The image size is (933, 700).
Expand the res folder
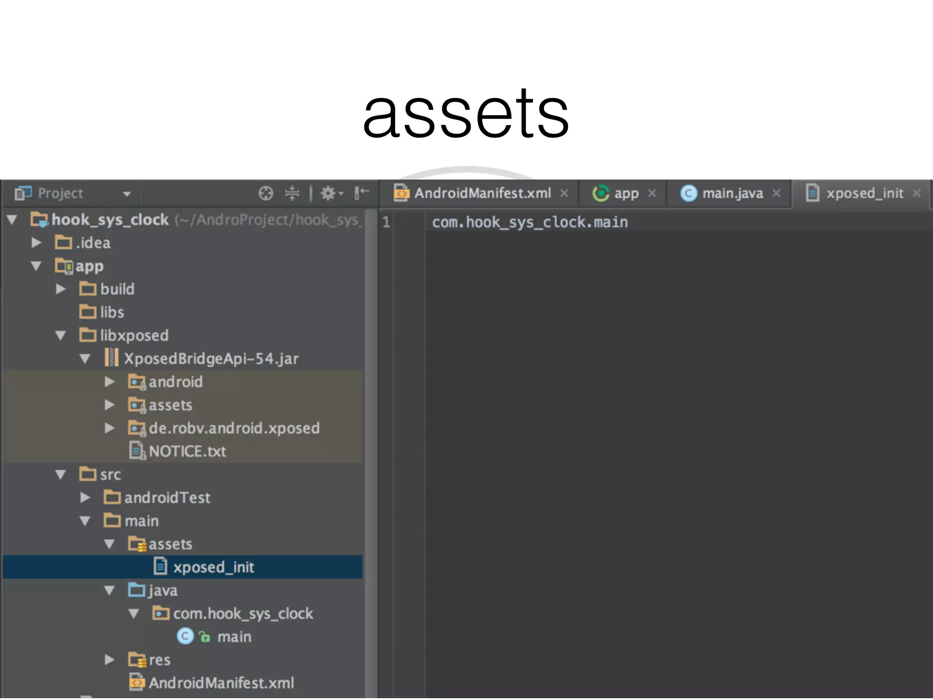click(109, 659)
